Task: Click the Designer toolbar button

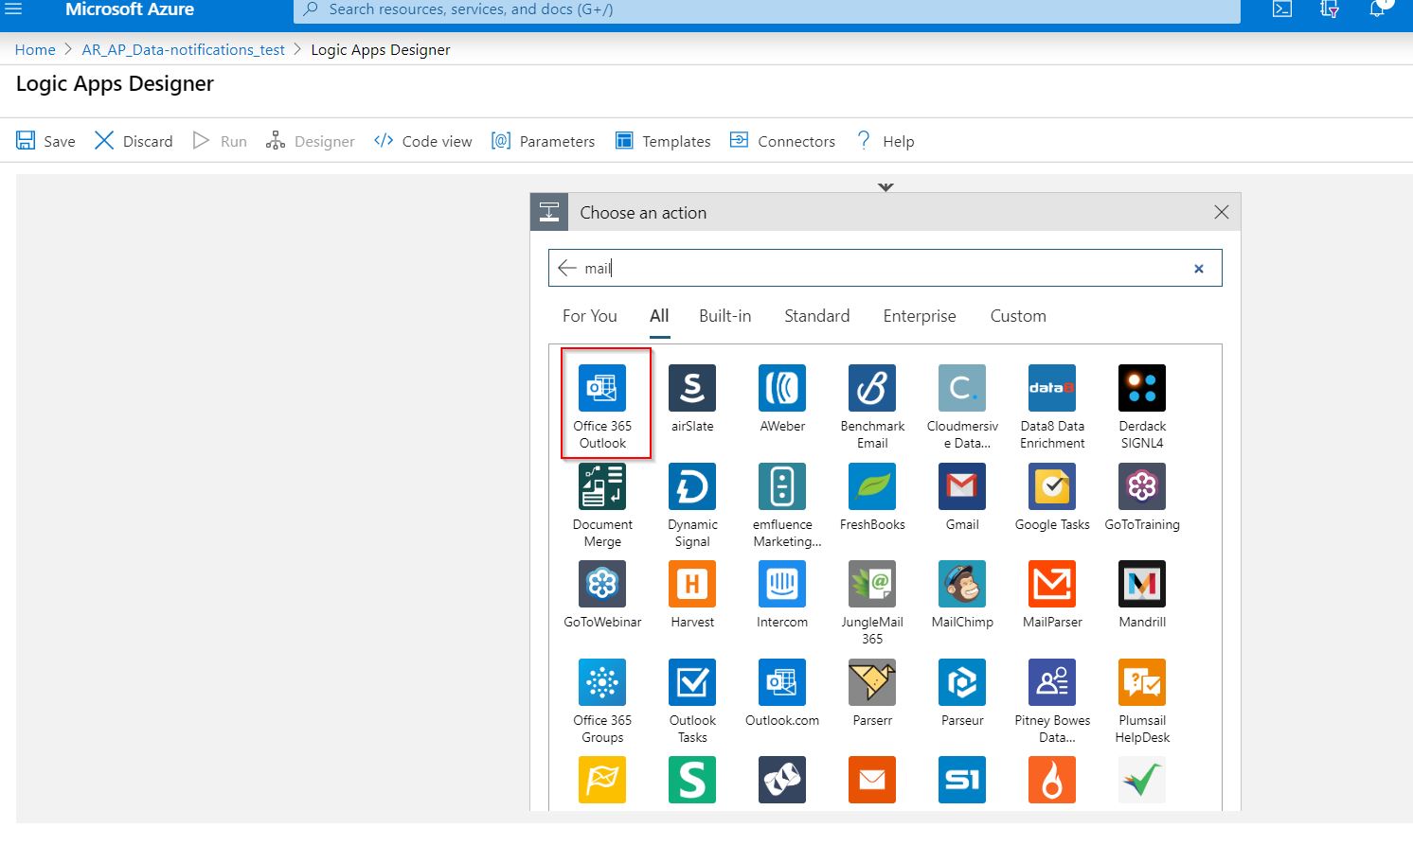Action: [x=310, y=141]
